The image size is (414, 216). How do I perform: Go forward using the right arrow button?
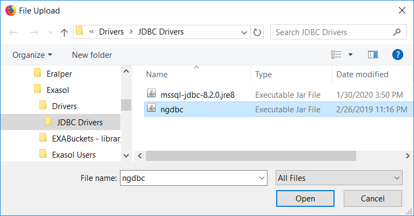(x=34, y=32)
